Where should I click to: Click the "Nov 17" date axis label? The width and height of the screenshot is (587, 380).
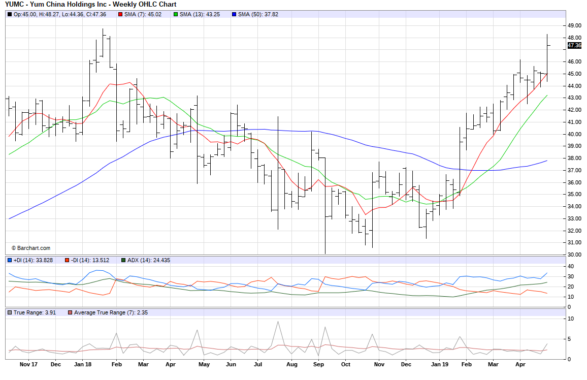(x=28, y=365)
